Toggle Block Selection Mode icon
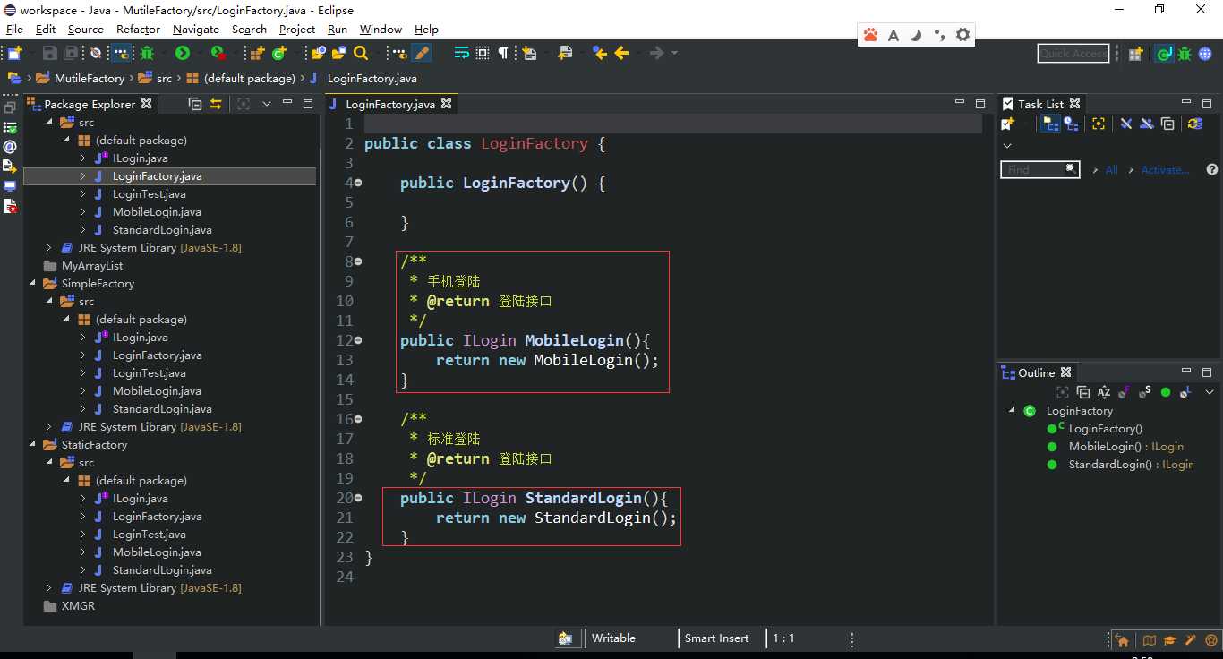 click(x=483, y=54)
